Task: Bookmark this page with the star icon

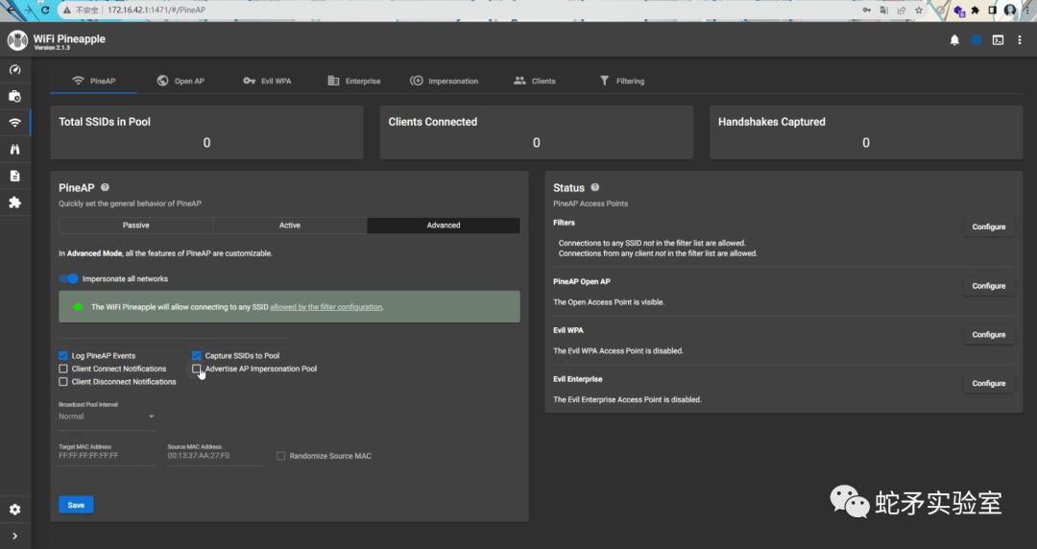Action: [x=919, y=10]
